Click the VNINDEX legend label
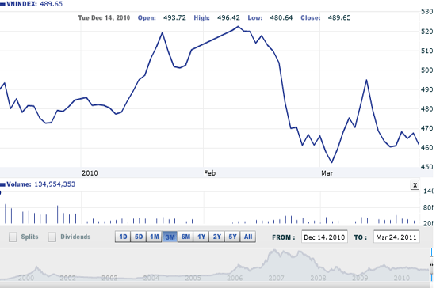Image resolution: width=436 pixels, height=288 pixels. click(x=21, y=4)
